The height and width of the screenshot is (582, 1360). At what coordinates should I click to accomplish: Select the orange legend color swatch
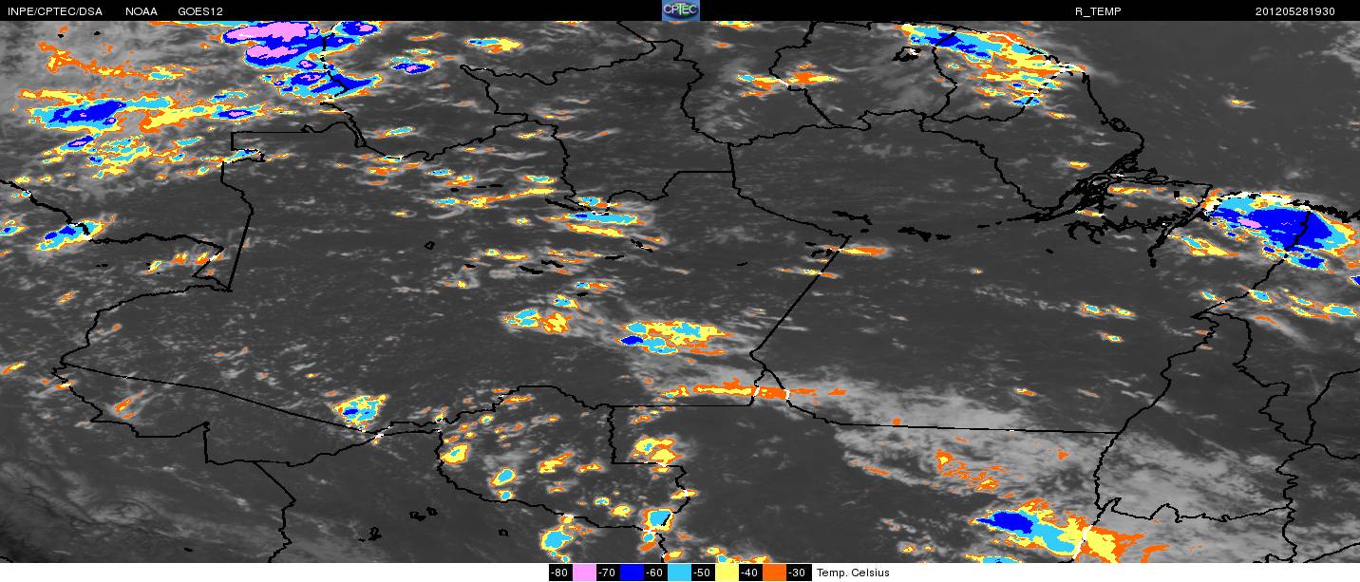coord(774,573)
